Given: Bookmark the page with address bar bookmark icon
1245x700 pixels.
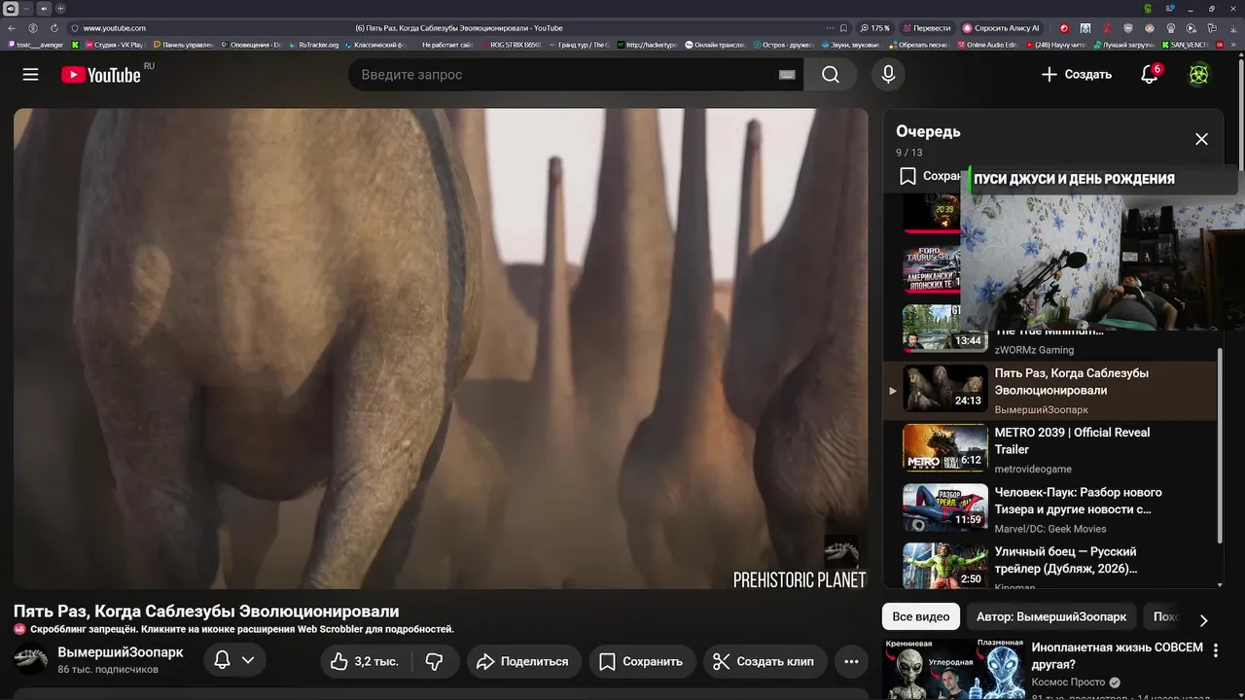Looking at the screenshot, I should coord(843,28).
